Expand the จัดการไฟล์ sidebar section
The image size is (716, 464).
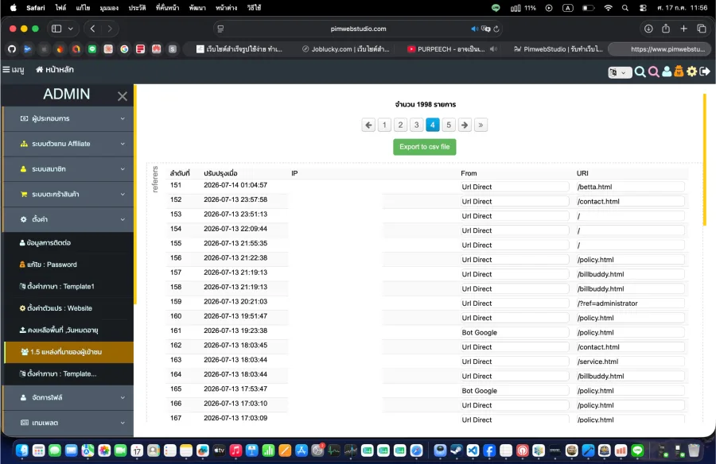tap(68, 397)
